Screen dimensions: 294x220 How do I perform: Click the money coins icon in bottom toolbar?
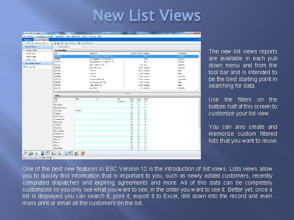[60, 154]
